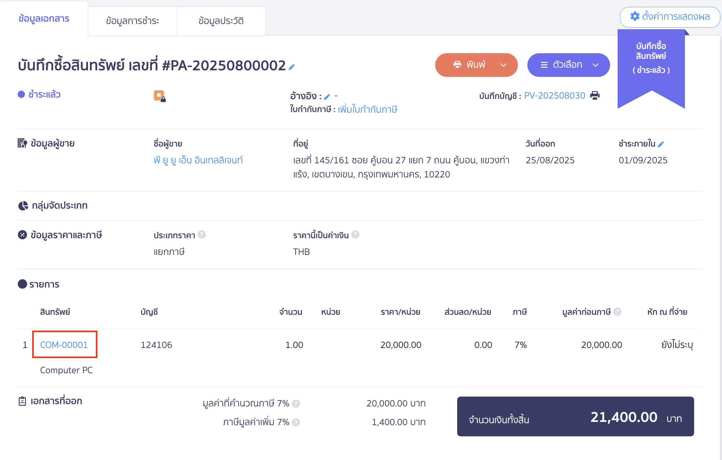Click the clipboard icon by เอกสารที่ออก
This screenshot has height=460, width=722.
(x=22, y=401)
